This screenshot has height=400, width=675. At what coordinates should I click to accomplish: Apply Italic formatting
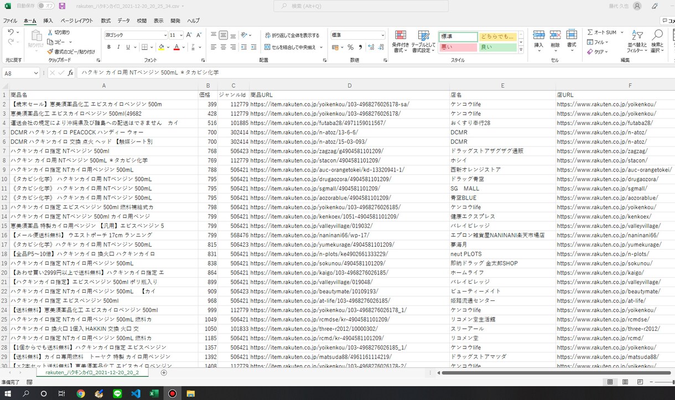[118, 48]
